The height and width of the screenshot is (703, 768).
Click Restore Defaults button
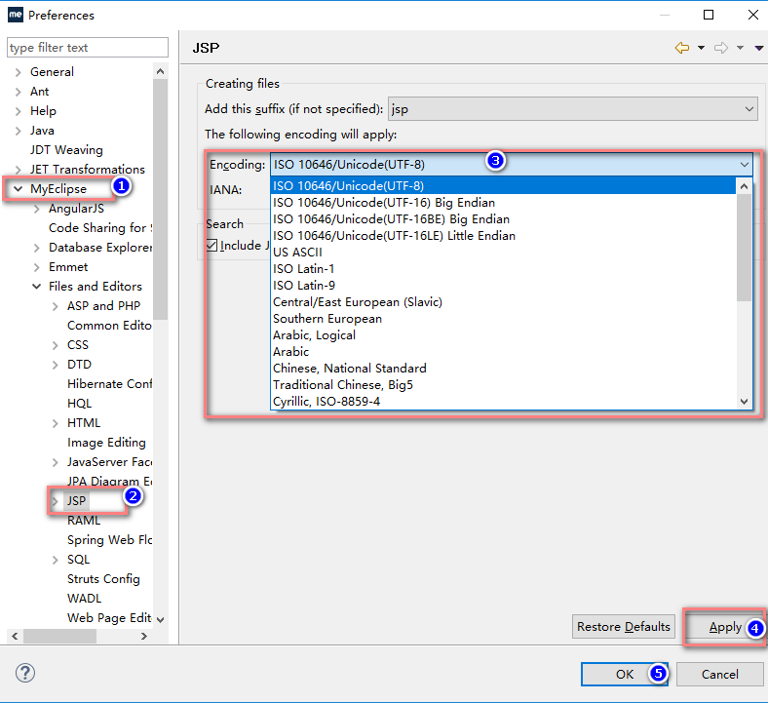pos(623,627)
